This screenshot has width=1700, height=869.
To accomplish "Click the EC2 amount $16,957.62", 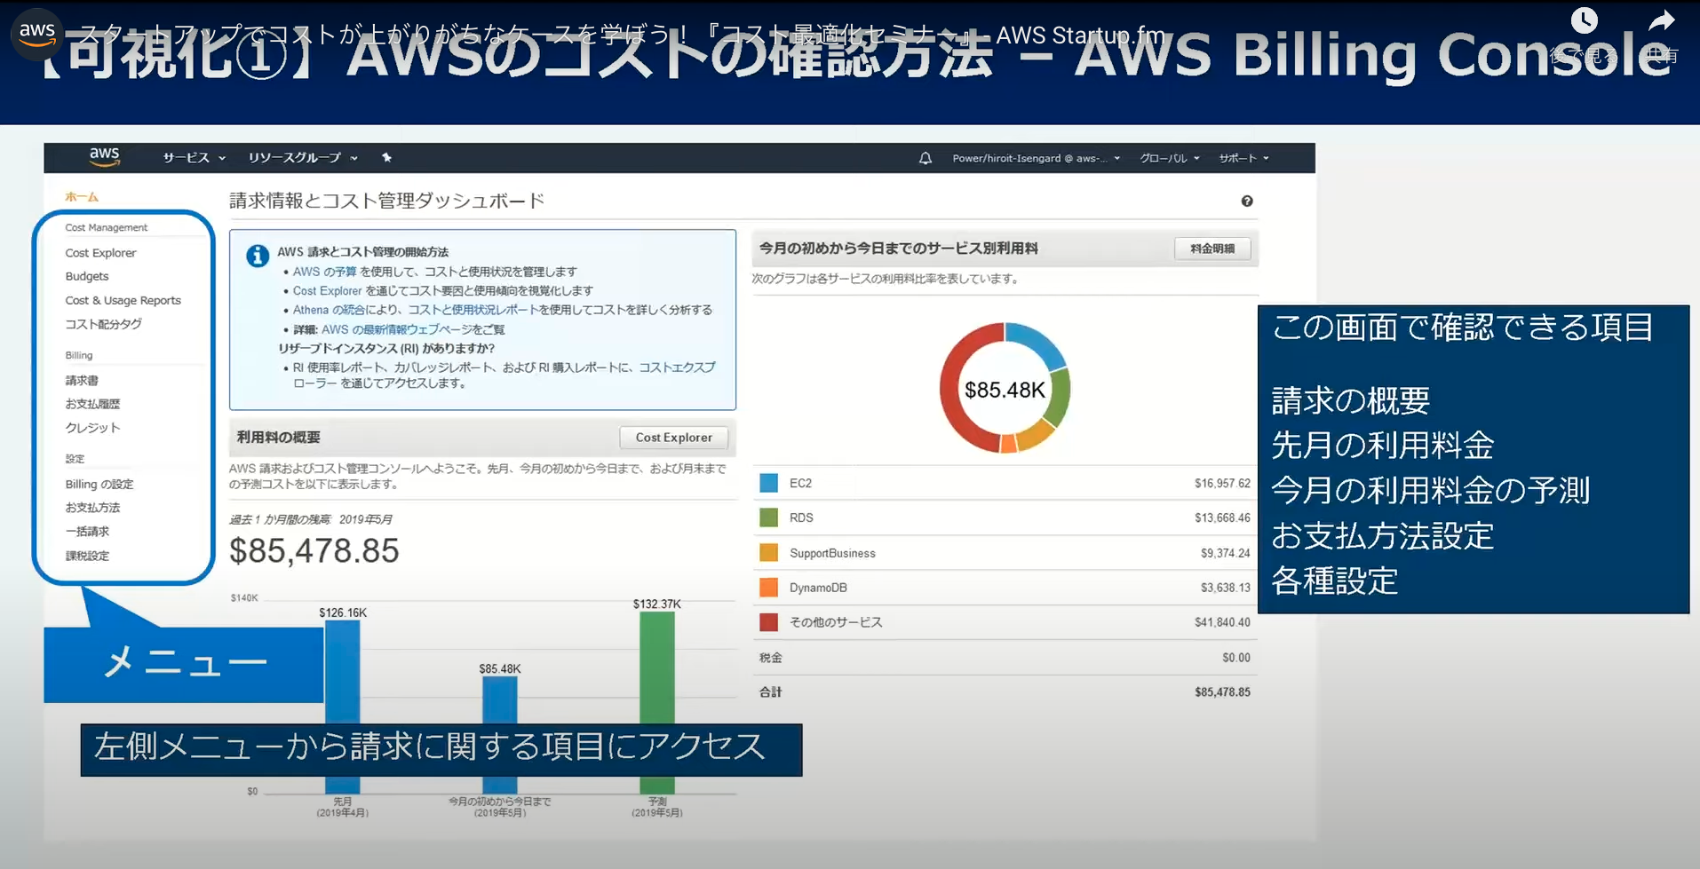I will tap(1222, 484).
